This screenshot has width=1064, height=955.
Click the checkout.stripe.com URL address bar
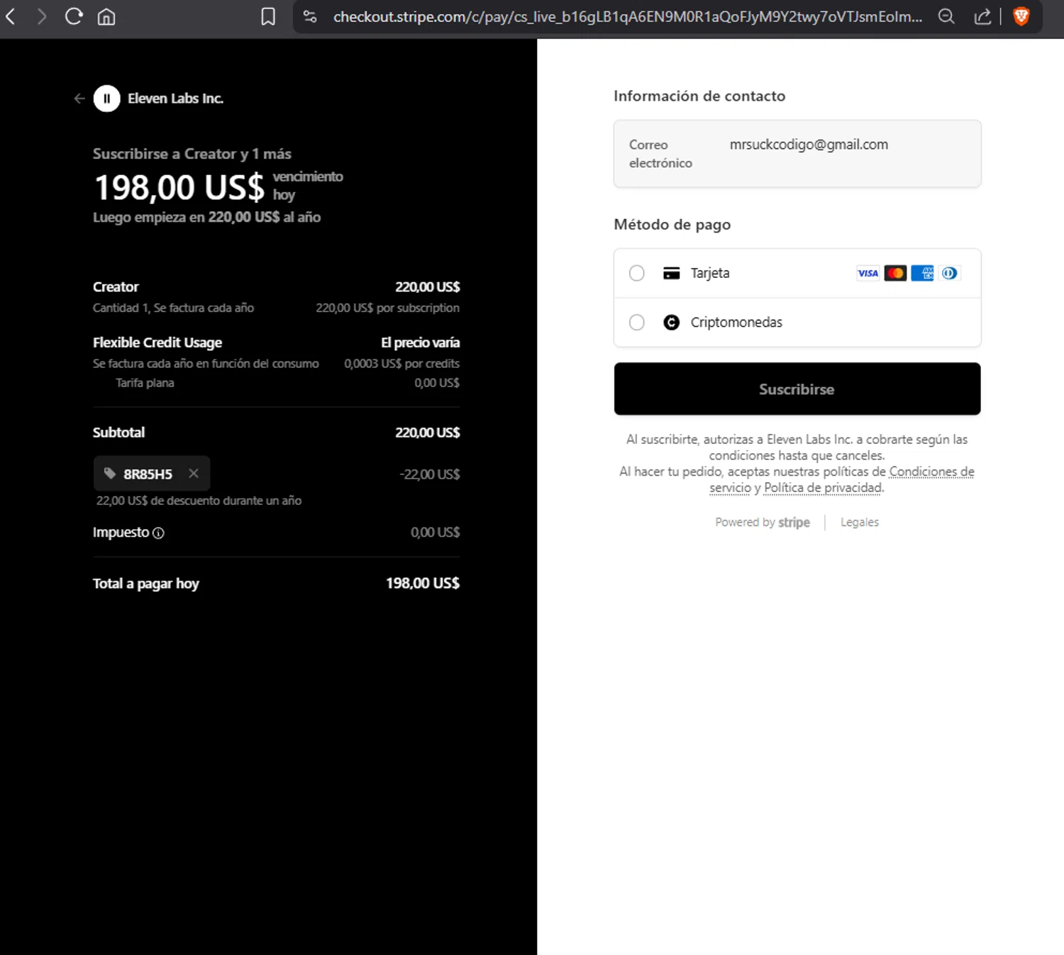tap(628, 16)
